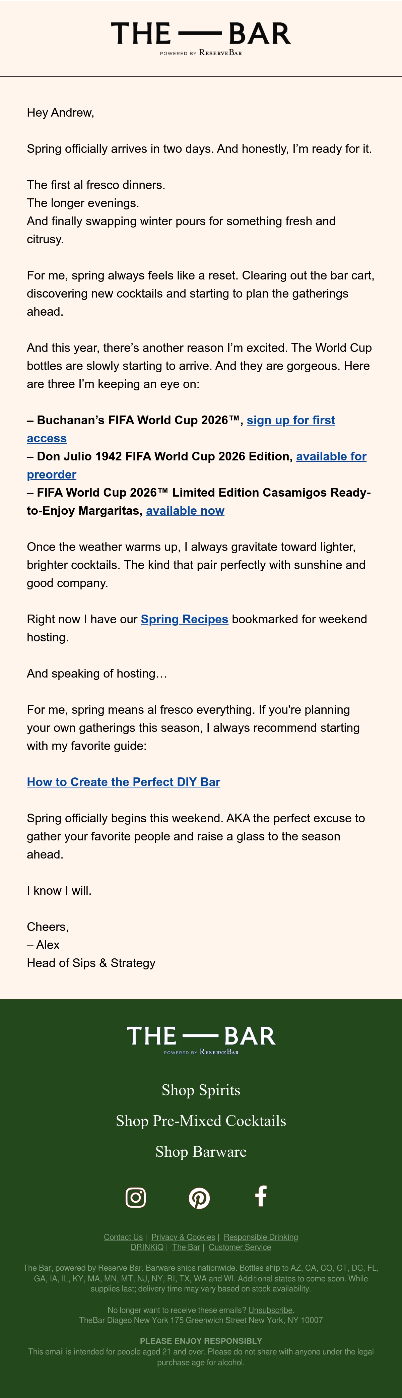The image size is (402, 1398).
Task: Select Shop Spirits in the footer
Action: tap(201, 1090)
